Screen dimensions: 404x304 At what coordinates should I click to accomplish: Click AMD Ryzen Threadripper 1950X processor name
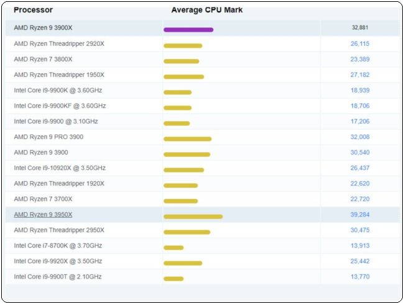(x=59, y=74)
